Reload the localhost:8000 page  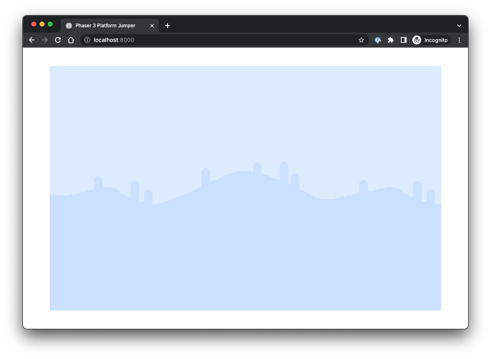point(58,40)
